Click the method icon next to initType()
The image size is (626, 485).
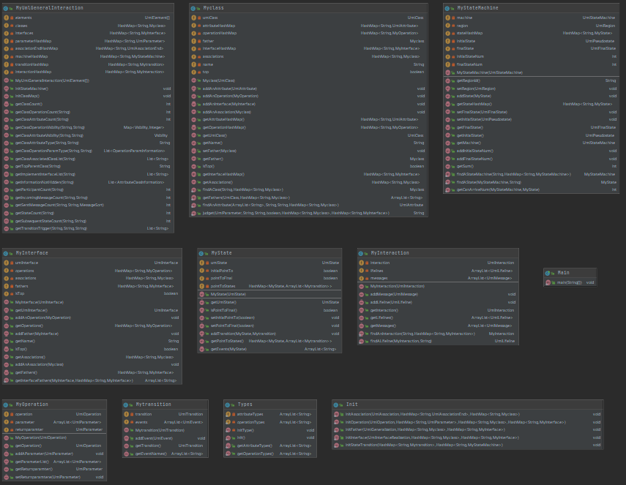228,430
